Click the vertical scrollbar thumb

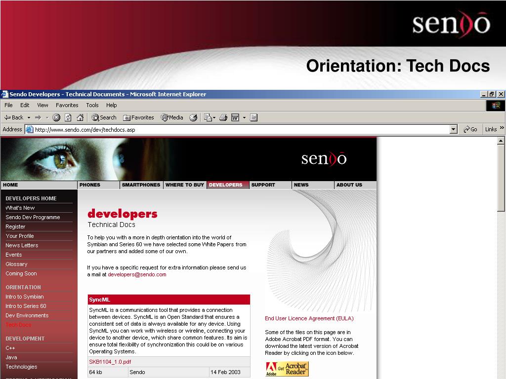point(501,178)
